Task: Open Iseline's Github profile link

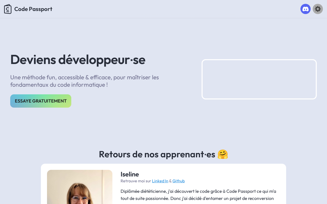Action: coord(179,181)
